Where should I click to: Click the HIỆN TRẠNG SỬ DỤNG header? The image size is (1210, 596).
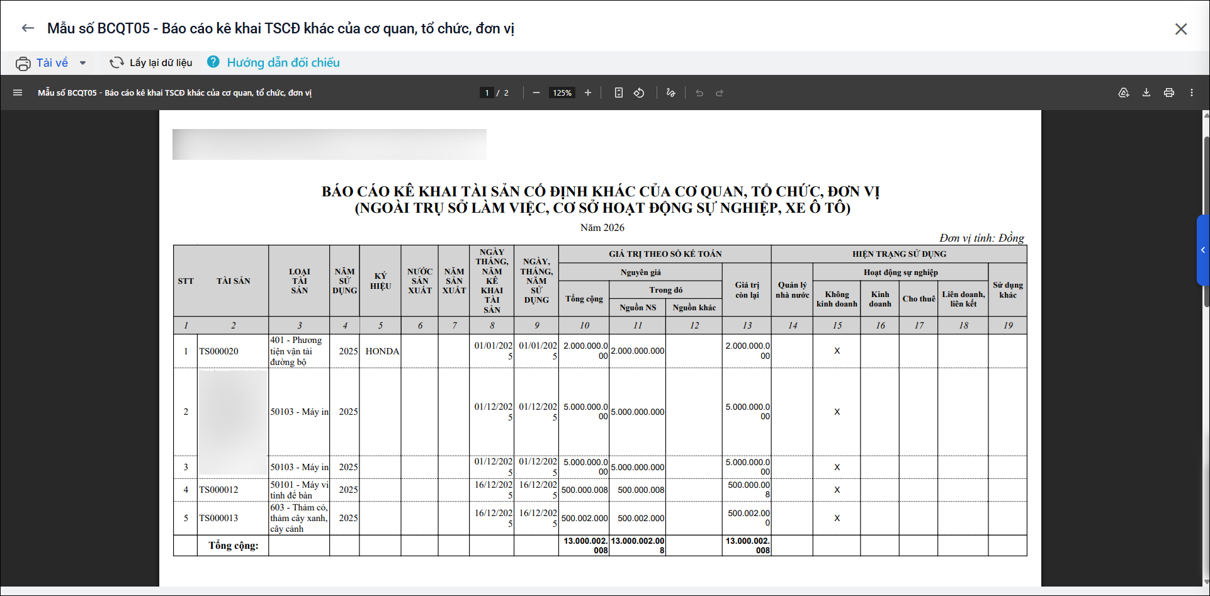coord(899,254)
